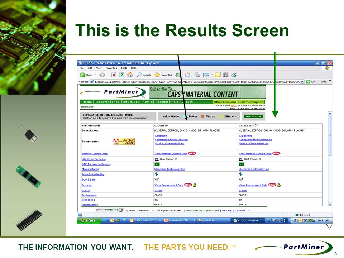Click the Edit page toolbar icon
This screenshot has width=344, height=258.
[206, 75]
